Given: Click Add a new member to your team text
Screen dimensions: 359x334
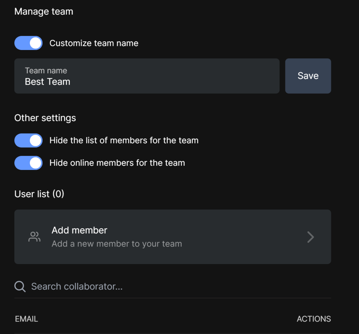Looking at the screenshot, I should pyautogui.click(x=117, y=244).
